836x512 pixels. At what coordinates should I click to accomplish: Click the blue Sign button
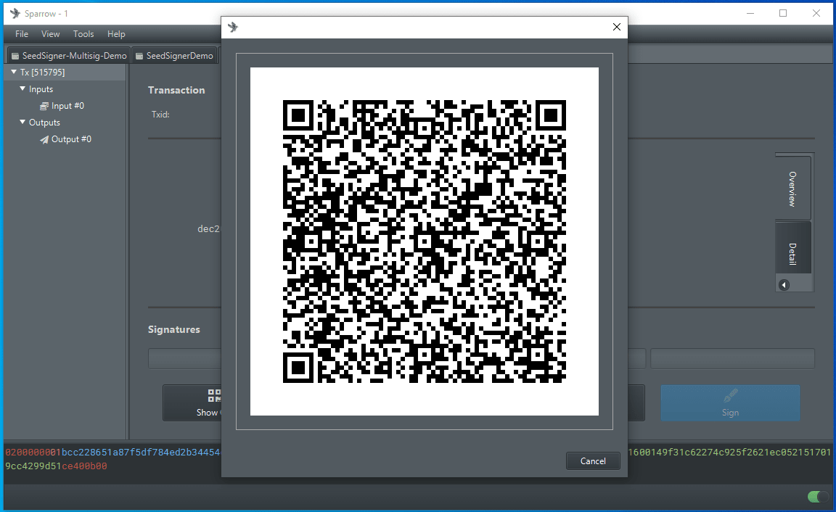(730, 403)
